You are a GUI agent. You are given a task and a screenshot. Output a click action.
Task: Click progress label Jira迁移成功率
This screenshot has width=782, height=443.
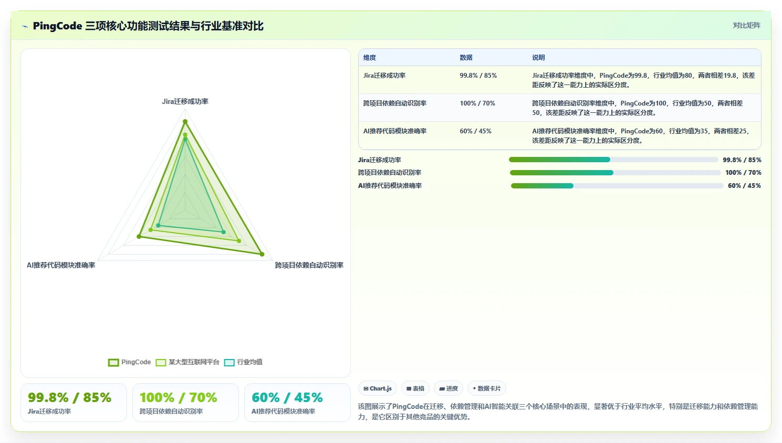(380, 160)
